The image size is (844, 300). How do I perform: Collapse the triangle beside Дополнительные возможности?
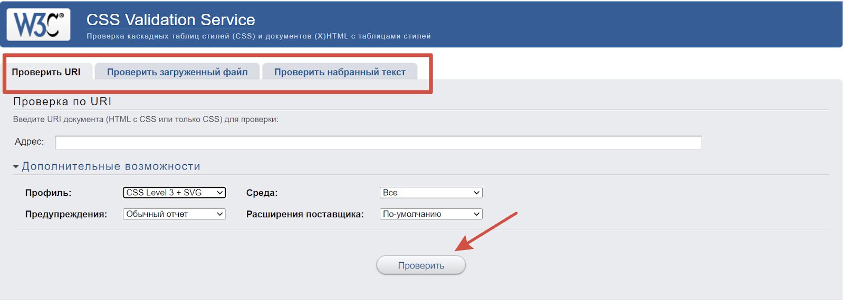[x=16, y=167]
